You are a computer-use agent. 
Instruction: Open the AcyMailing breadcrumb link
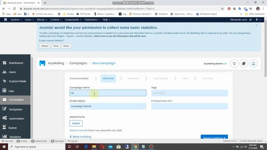point(56,63)
